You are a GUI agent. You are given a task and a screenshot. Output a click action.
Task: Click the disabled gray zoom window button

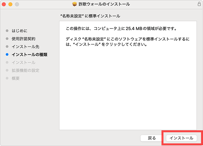17,4
